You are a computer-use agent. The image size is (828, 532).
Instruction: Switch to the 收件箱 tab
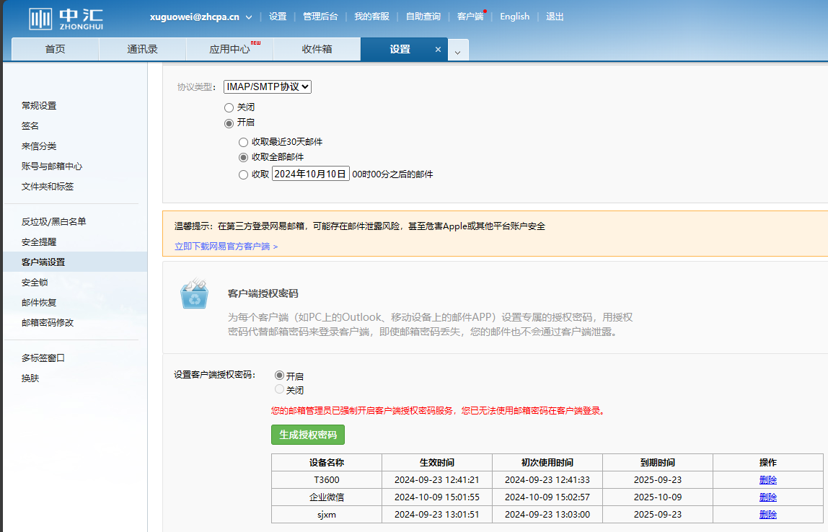point(317,49)
